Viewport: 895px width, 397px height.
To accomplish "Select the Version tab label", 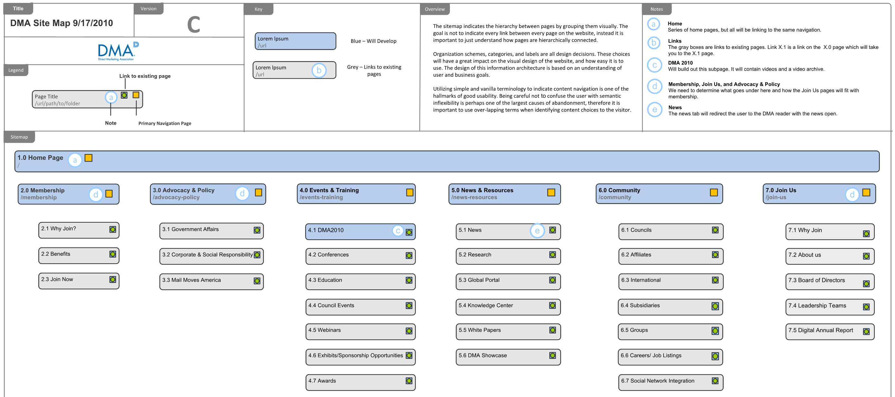I will 148,9.
